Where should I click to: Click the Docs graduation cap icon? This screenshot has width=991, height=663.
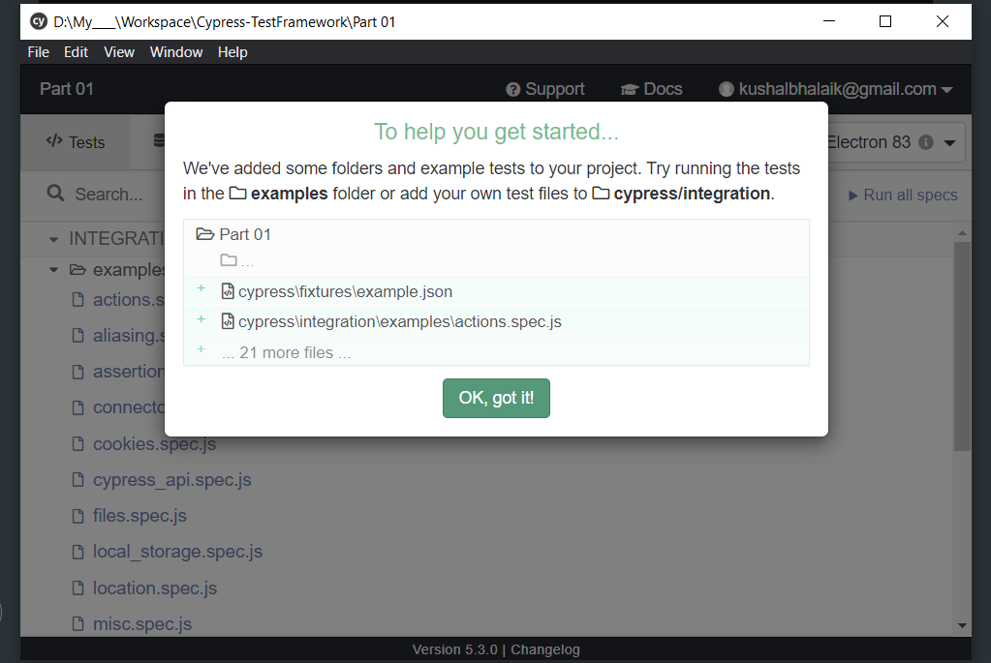pyautogui.click(x=630, y=90)
